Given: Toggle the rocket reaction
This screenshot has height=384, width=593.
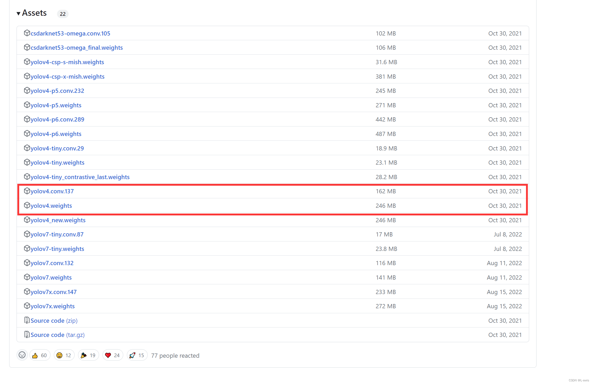Looking at the screenshot, I should click(x=137, y=355).
